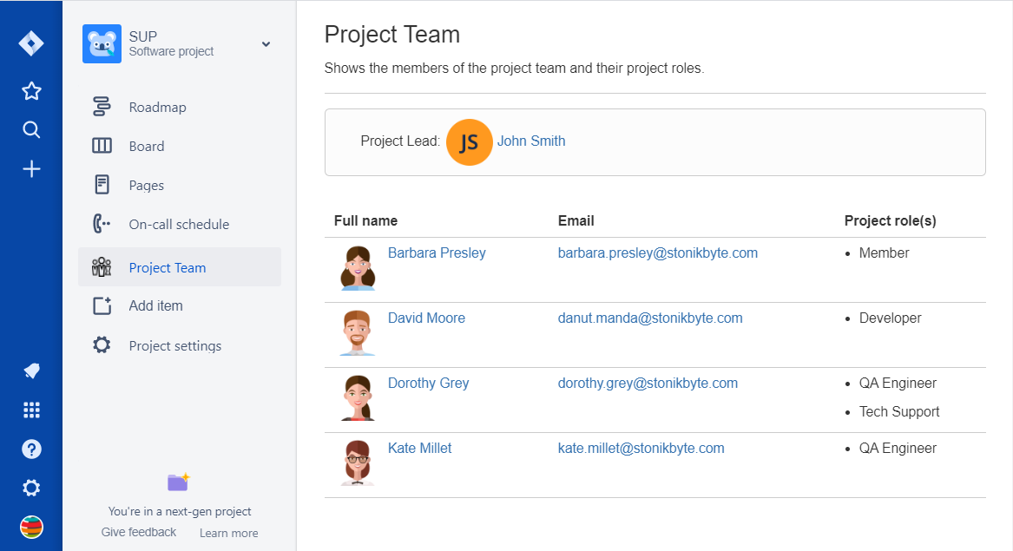Open Project settings
Screen dimensions: 1013x551
coord(174,346)
